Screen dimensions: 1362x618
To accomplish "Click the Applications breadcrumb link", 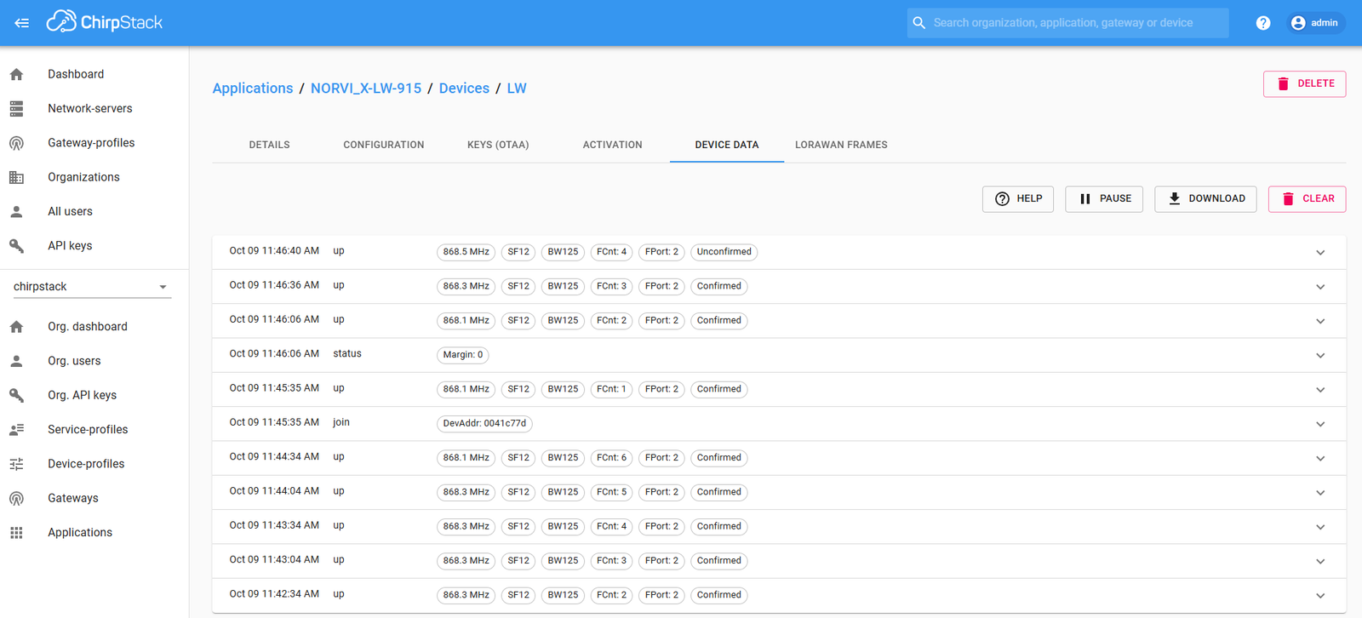I will 253,89.
